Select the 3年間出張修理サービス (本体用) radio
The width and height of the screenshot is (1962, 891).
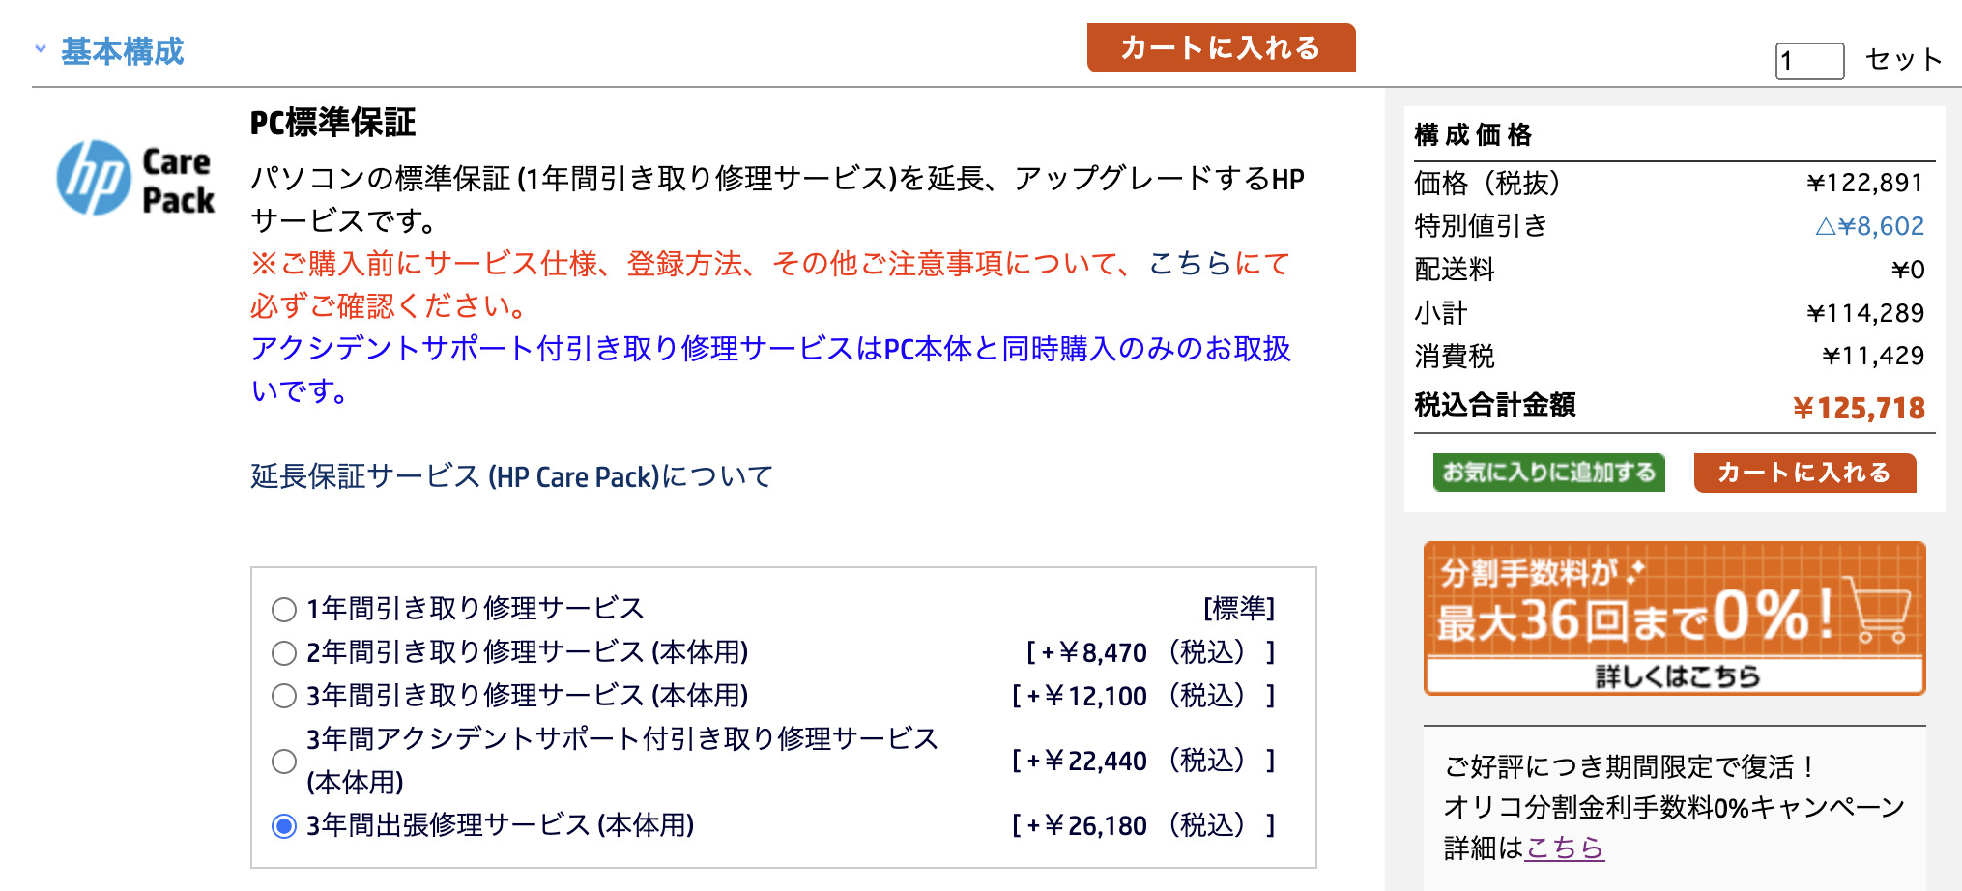pyautogui.click(x=284, y=826)
